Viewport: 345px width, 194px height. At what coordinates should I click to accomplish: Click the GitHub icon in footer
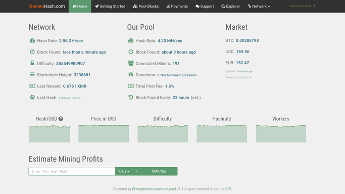[134, 189]
